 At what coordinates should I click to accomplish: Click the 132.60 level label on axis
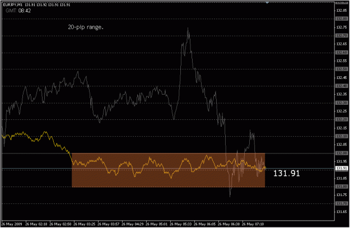tap(342, 52)
